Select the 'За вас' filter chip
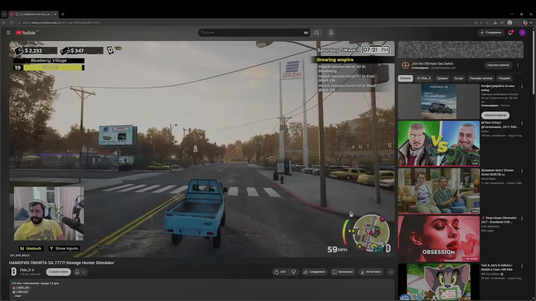The width and height of the screenshot is (536, 301). [459, 78]
